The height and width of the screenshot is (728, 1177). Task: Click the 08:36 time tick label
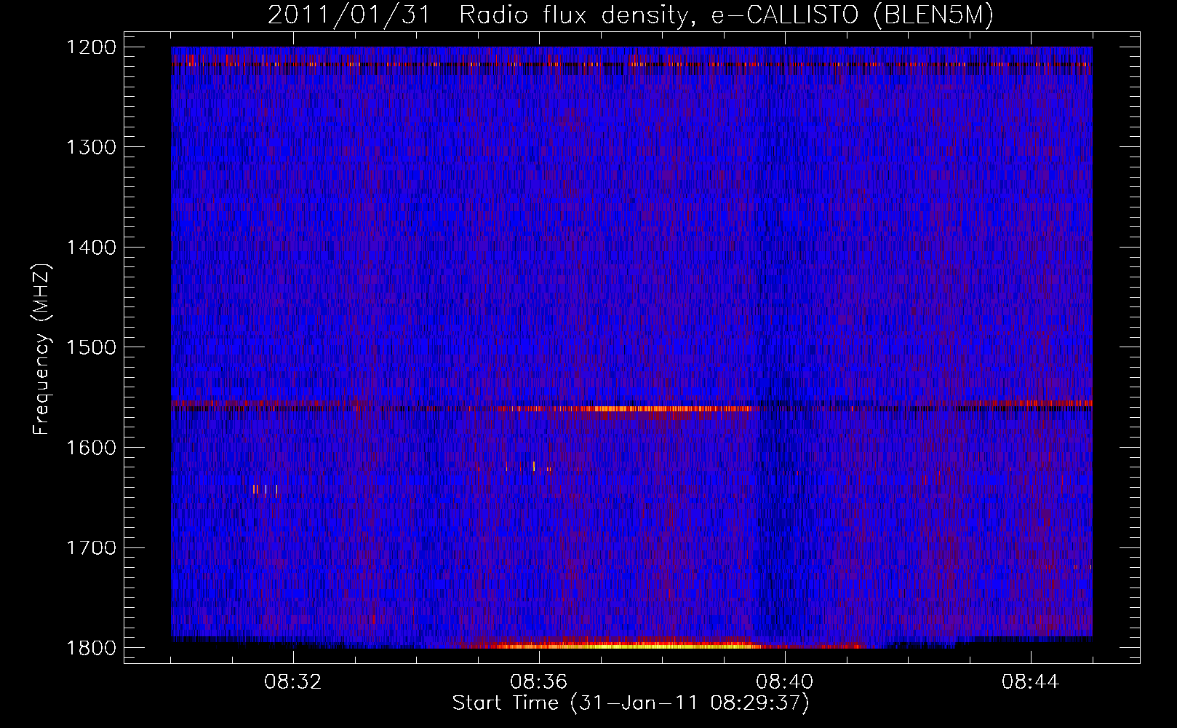pos(539,682)
